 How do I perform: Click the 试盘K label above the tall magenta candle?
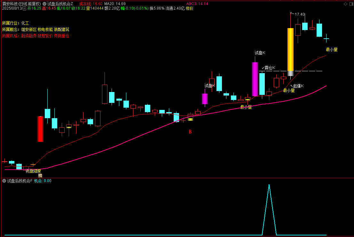click(x=260, y=53)
